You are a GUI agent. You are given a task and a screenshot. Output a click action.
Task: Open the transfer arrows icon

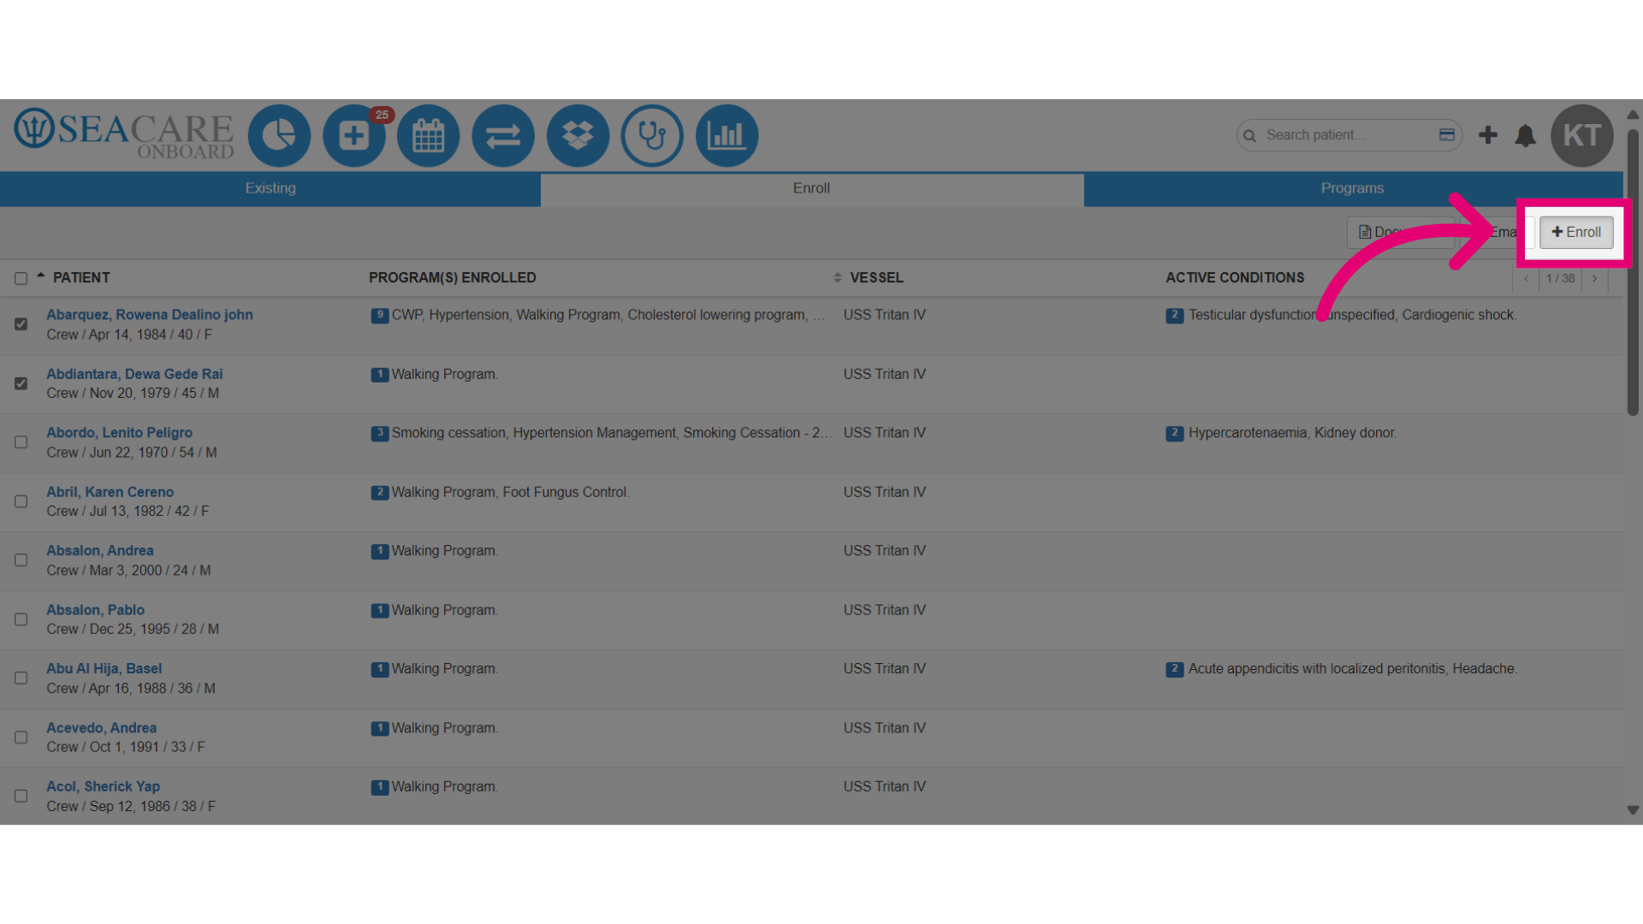[503, 135]
